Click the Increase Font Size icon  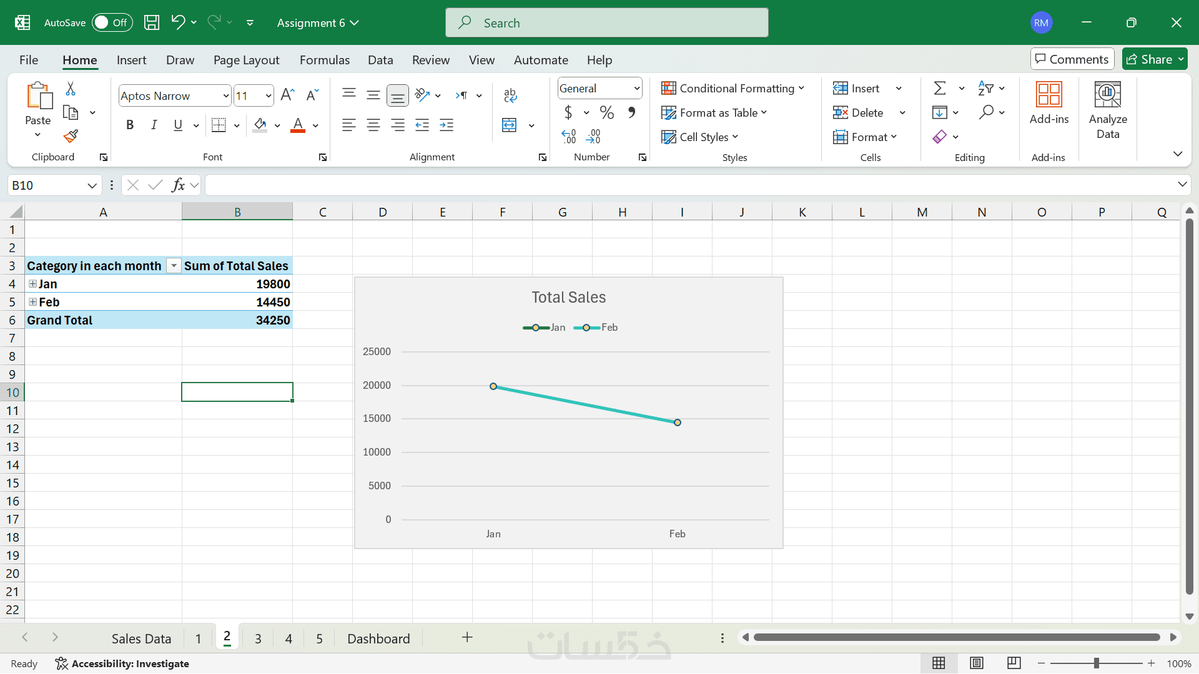(x=287, y=95)
